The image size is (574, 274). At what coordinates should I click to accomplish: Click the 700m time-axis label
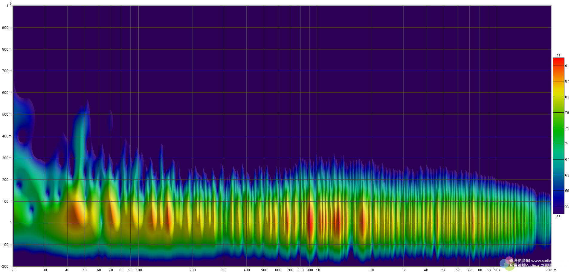(7, 71)
